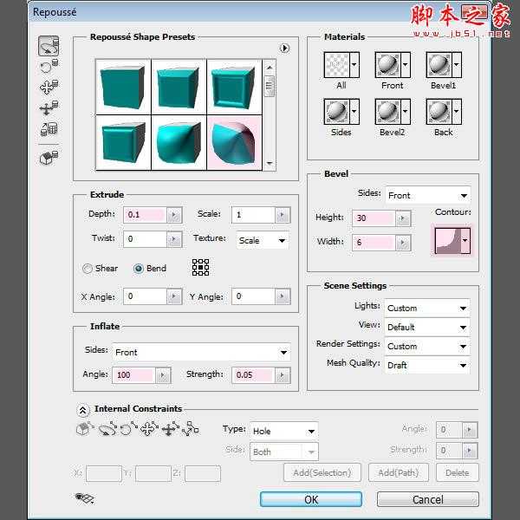Image resolution: width=520 pixels, height=520 pixels.
Task: Click the inflate Angle value field
Action: point(133,375)
